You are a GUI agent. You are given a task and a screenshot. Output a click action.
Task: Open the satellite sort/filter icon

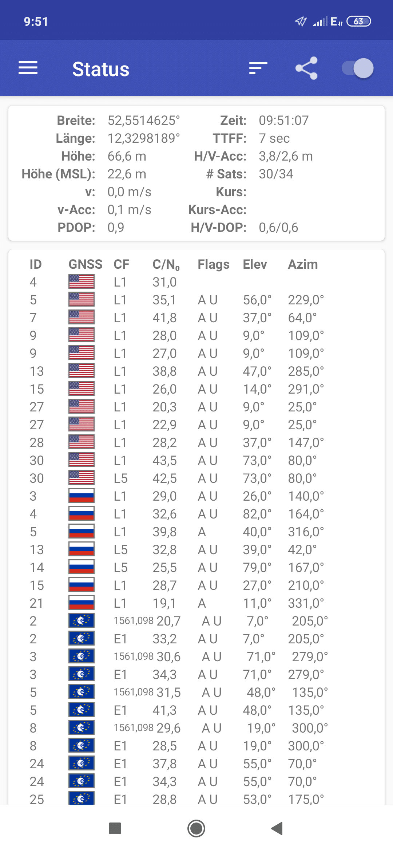(x=258, y=68)
